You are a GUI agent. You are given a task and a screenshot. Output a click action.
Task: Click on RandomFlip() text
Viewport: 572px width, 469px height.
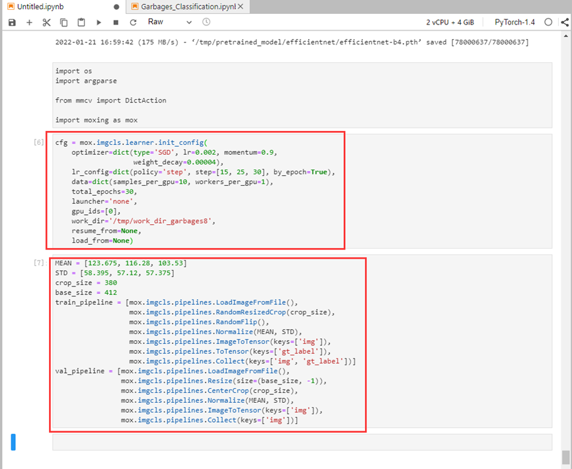[x=241, y=322]
